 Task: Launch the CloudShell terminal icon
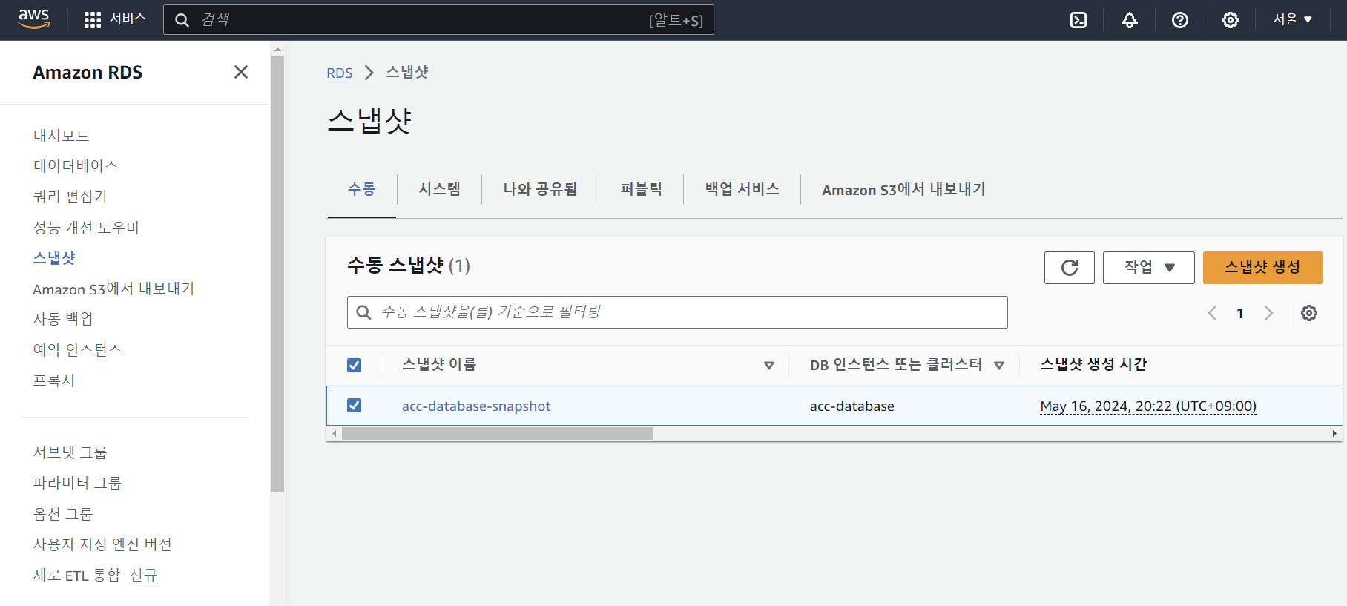[1078, 20]
